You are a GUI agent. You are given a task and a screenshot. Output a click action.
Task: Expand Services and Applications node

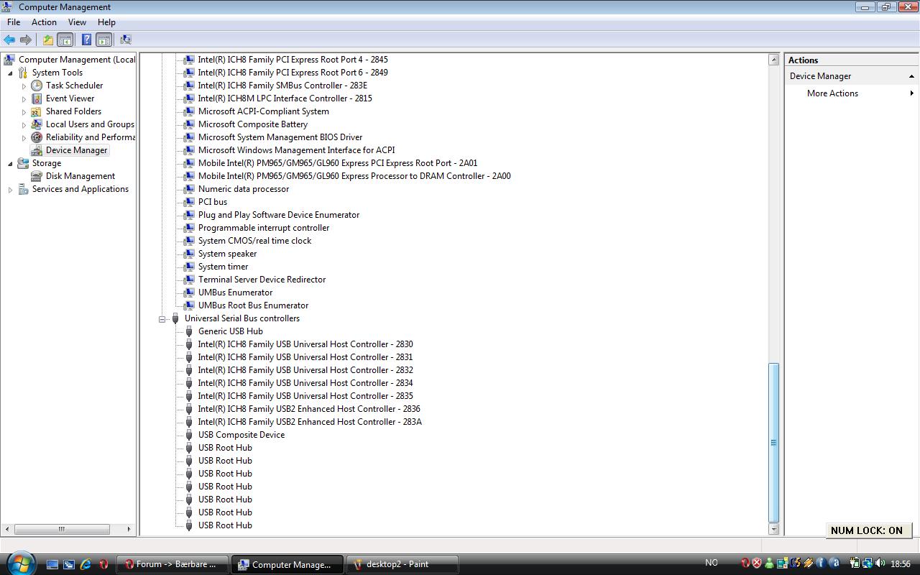tap(10, 190)
